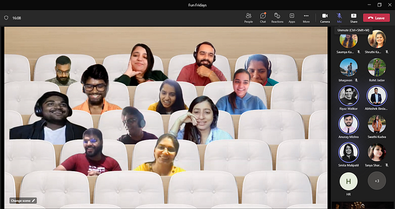Open the Reactions menu
The height and width of the screenshot is (209, 395).
click(x=277, y=18)
